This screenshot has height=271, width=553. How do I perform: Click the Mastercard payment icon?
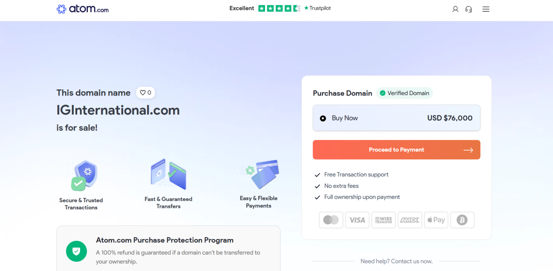pos(331,220)
